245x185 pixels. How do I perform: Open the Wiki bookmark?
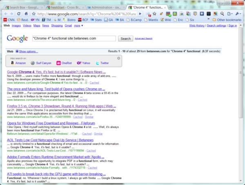point(166,20)
